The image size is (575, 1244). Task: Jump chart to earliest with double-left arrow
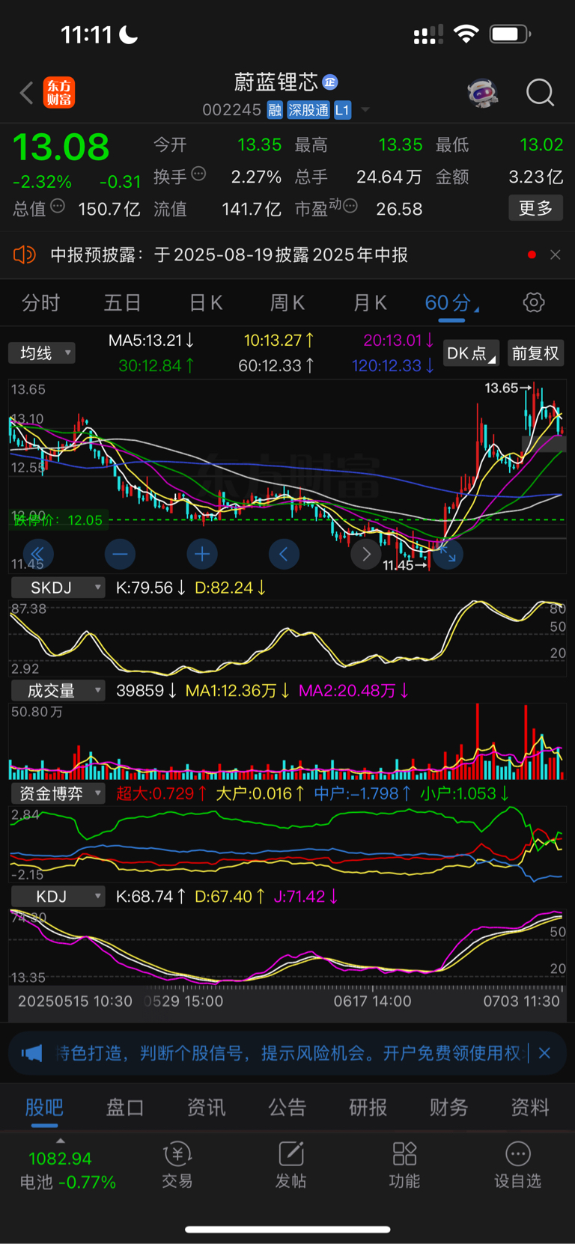[x=37, y=555]
